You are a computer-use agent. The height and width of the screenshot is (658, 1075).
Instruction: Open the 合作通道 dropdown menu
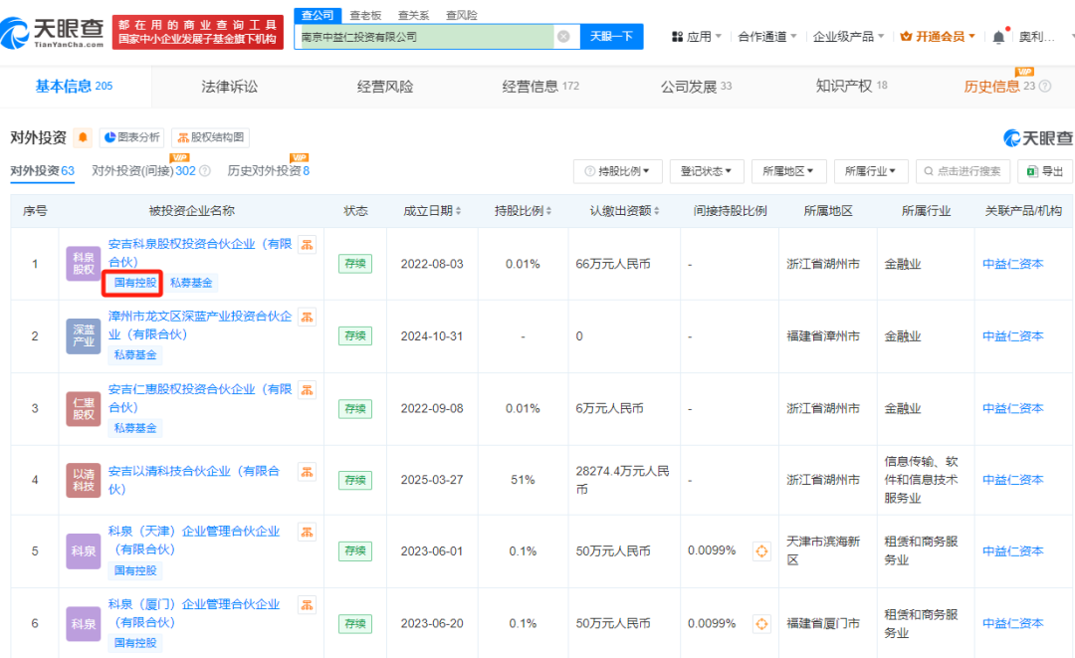point(767,37)
